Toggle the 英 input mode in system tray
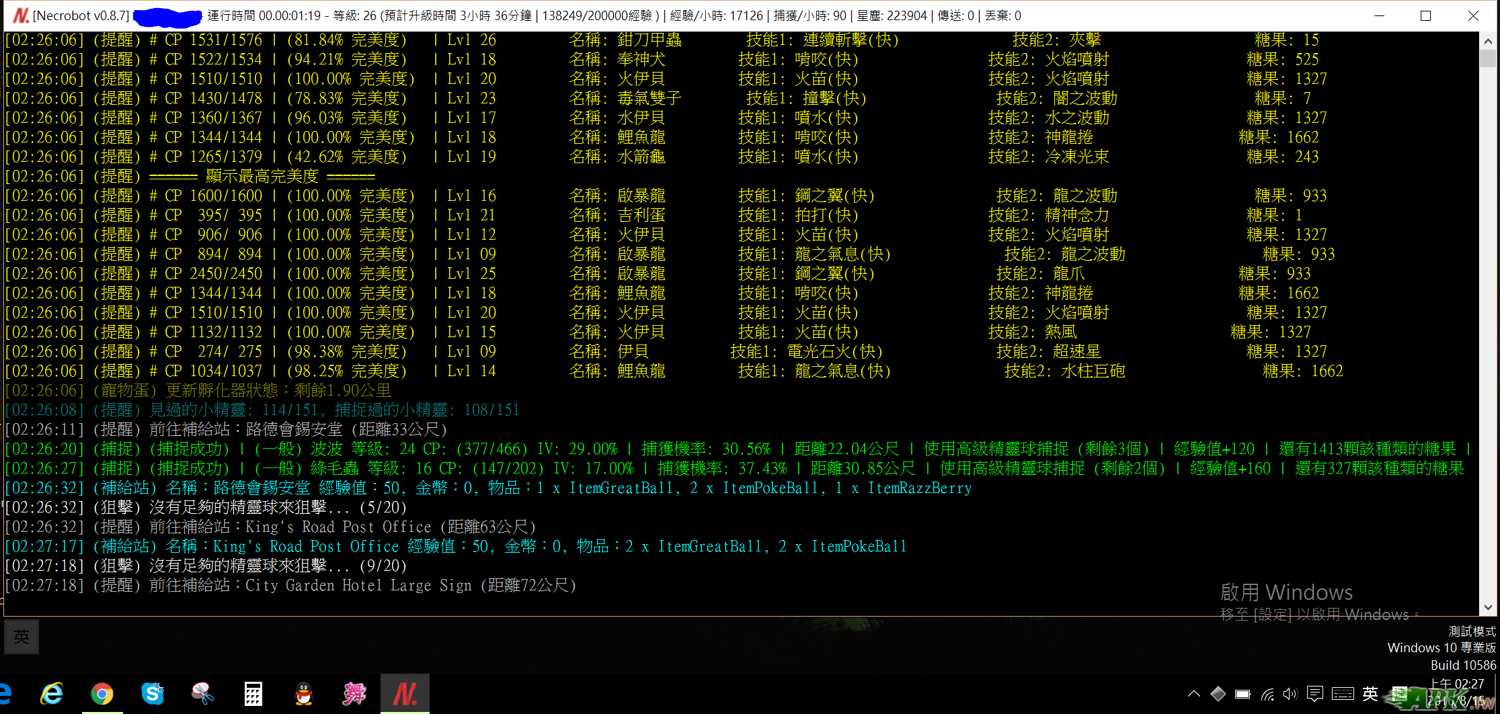 tap(1370, 694)
